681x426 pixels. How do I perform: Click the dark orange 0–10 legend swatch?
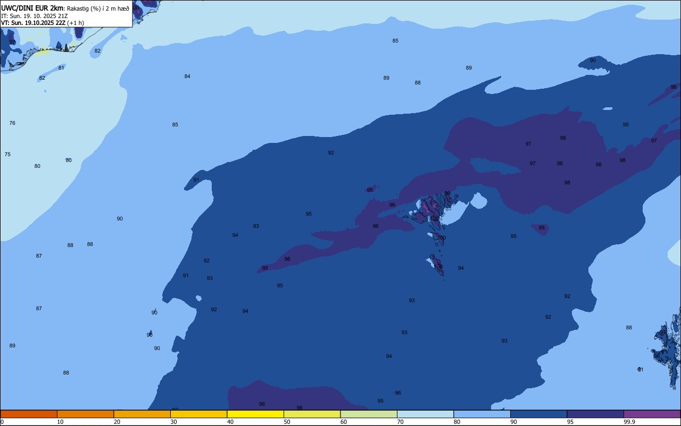(x=29, y=414)
